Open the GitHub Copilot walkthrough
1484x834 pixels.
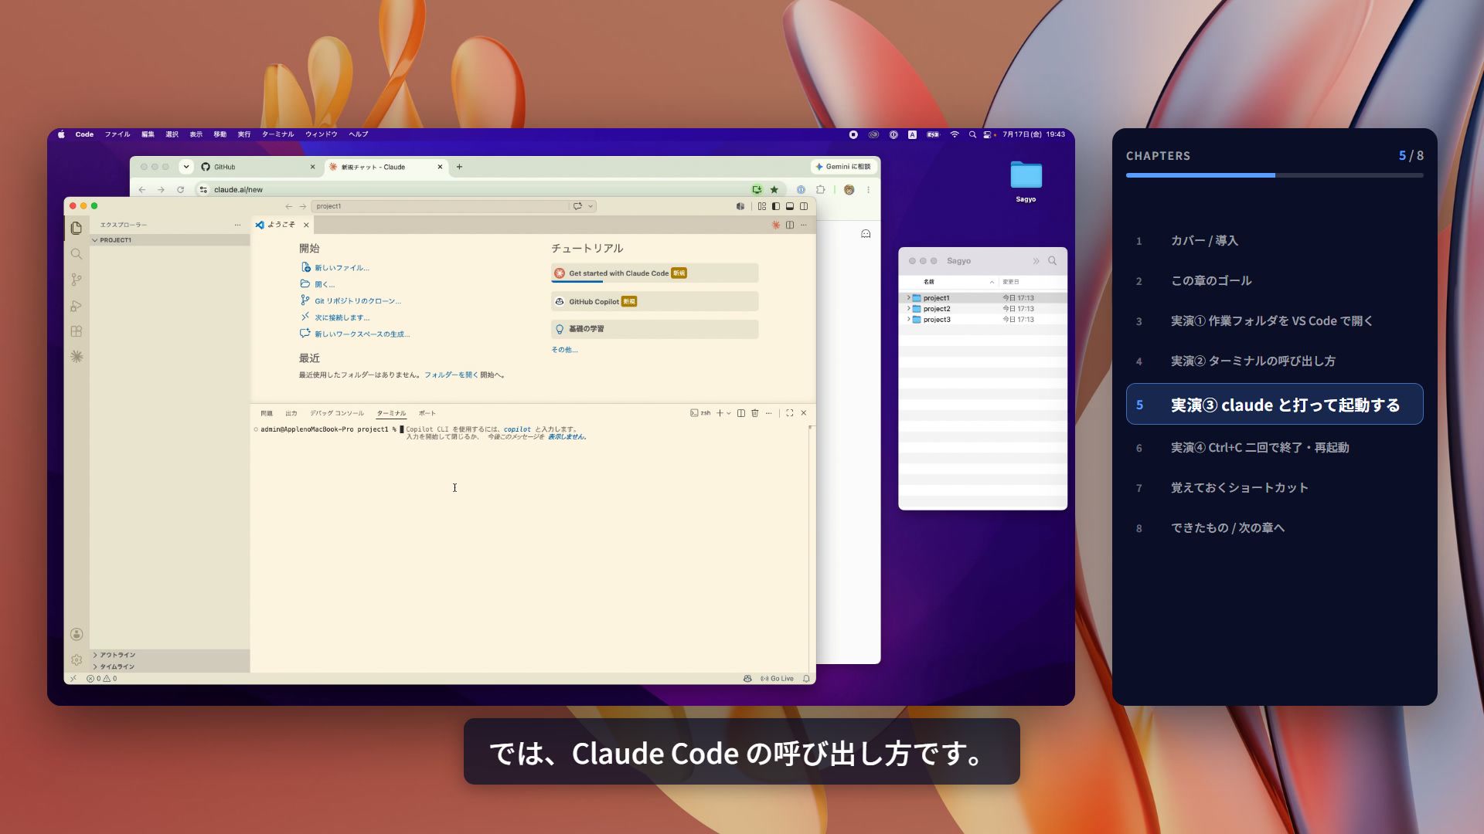655,302
